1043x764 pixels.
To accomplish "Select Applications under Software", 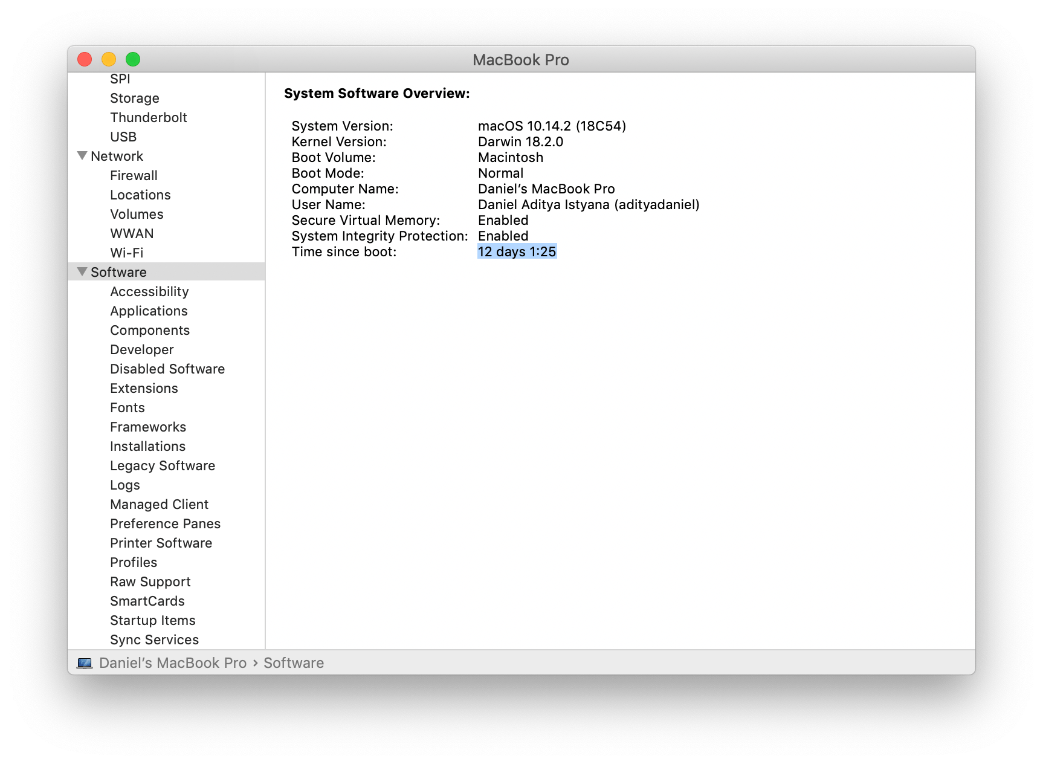I will [x=149, y=311].
